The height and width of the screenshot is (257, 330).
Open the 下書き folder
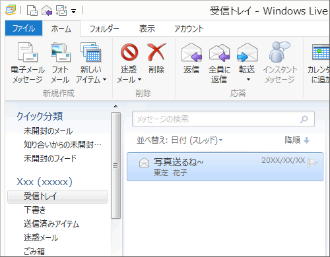(x=35, y=210)
